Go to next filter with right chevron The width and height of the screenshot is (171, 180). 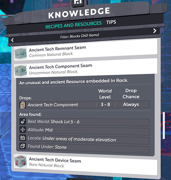click(155, 31)
